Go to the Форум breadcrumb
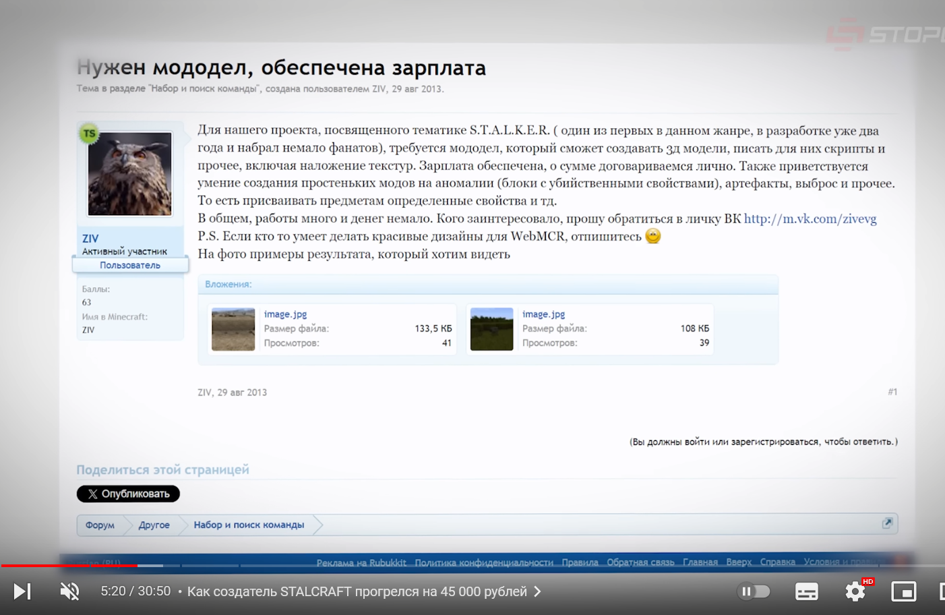 pyautogui.click(x=100, y=525)
